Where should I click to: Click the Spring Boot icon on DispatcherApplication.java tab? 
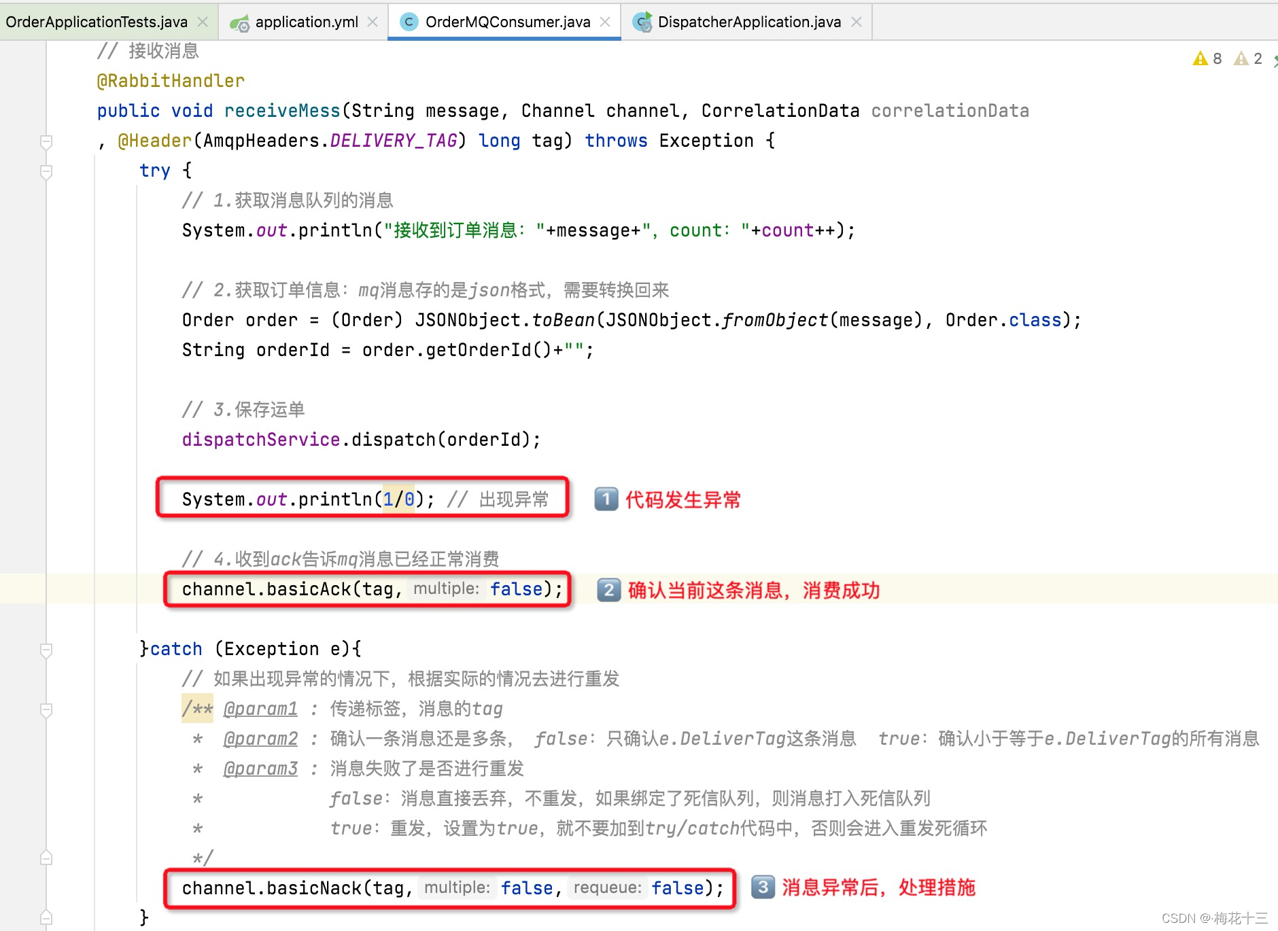pos(642,21)
